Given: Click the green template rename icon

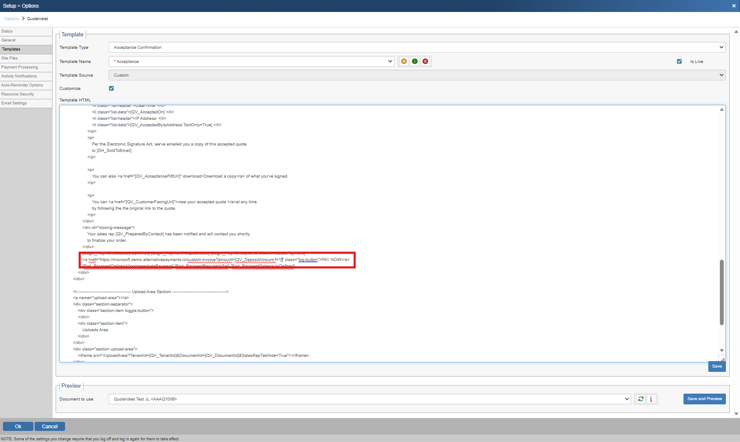Looking at the screenshot, I should (415, 62).
